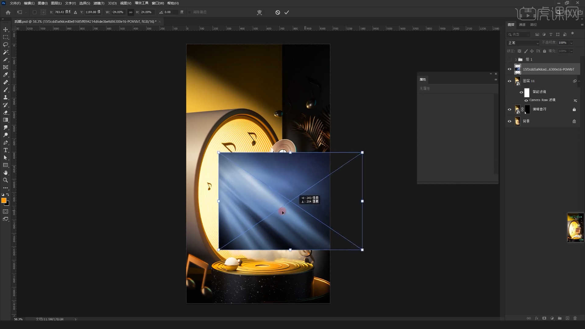Commit the transform with the checkmark
This screenshot has height=329, width=585.
click(287, 12)
